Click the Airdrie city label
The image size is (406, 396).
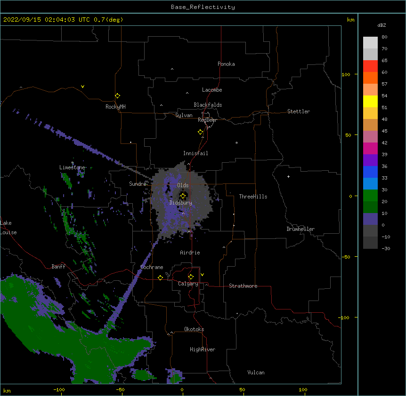coord(190,253)
